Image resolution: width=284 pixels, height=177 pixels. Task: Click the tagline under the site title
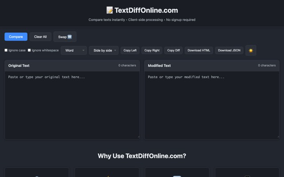tap(142, 19)
